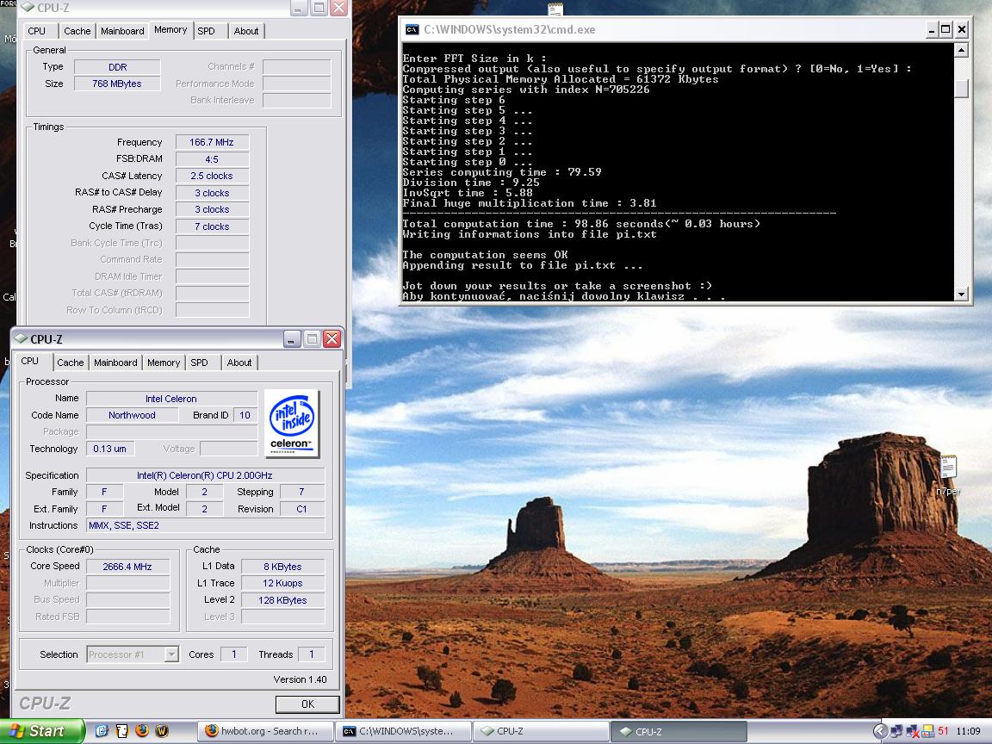This screenshot has height=744, width=992.
Task: Click the disconnected network tray icon with red X
Action: (912, 731)
